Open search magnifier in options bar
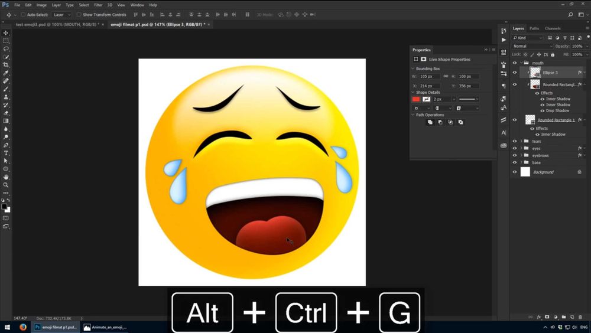The width and height of the screenshot is (591, 333). pyautogui.click(x=570, y=15)
